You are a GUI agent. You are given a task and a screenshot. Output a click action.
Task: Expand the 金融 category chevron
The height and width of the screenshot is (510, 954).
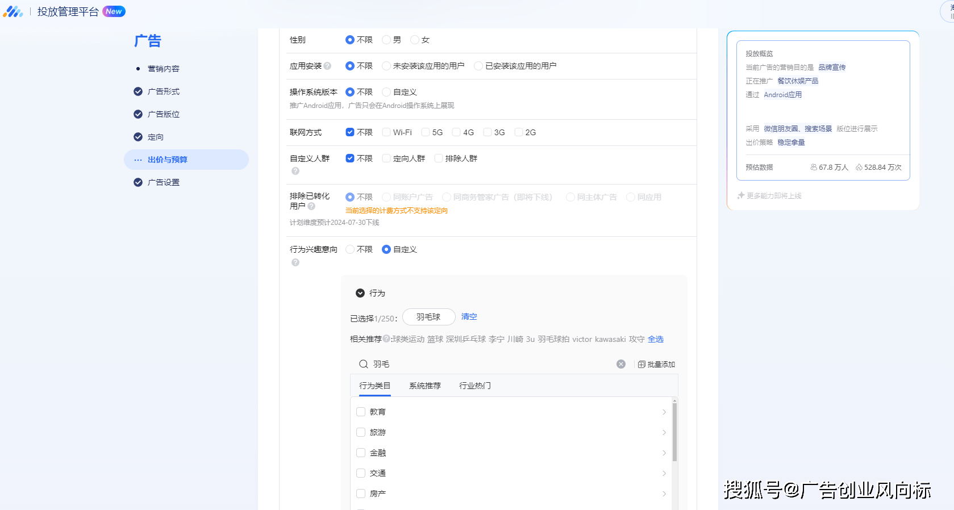click(x=664, y=453)
